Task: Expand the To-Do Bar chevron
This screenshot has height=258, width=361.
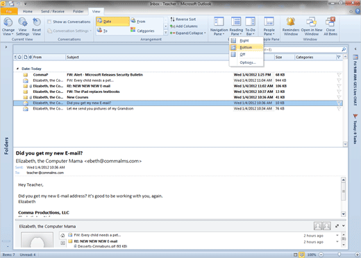Action: (x=355, y=49)
